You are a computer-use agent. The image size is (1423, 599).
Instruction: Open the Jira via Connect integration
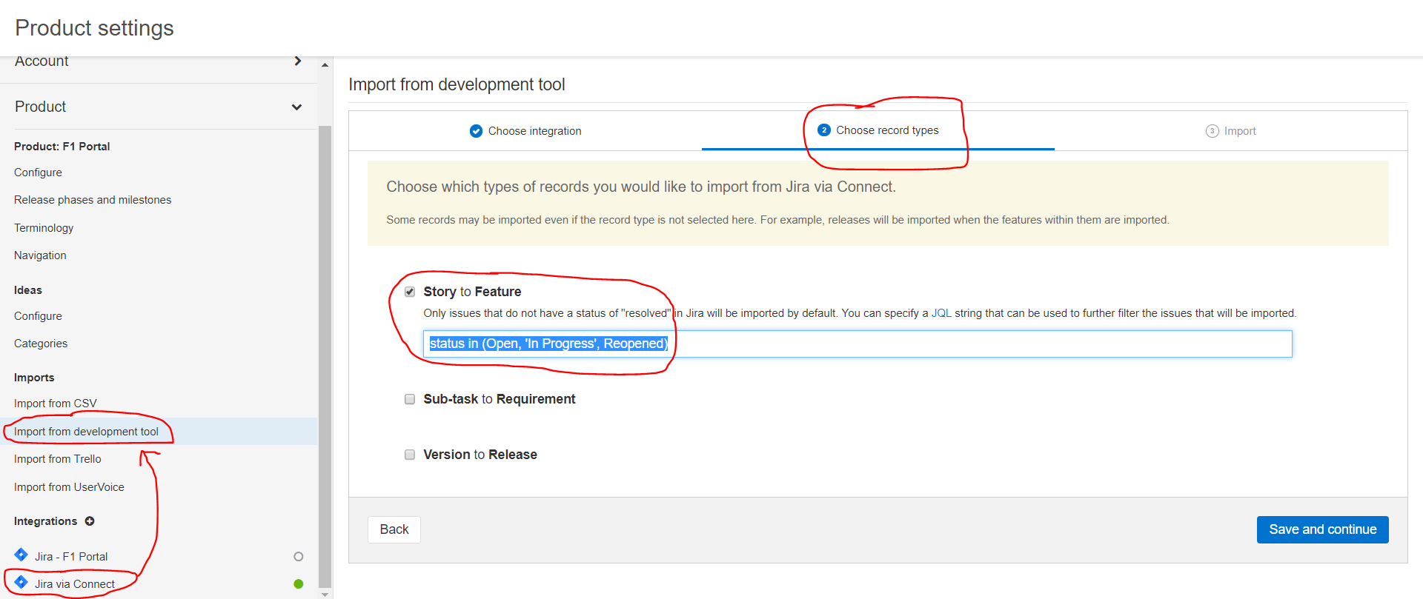pos(75,584)
